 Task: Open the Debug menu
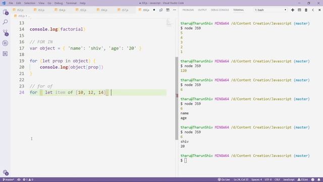(x=59, y=3)
